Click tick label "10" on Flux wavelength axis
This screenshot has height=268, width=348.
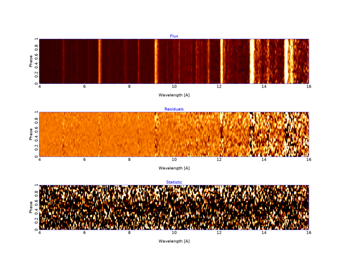coord(174,87)
